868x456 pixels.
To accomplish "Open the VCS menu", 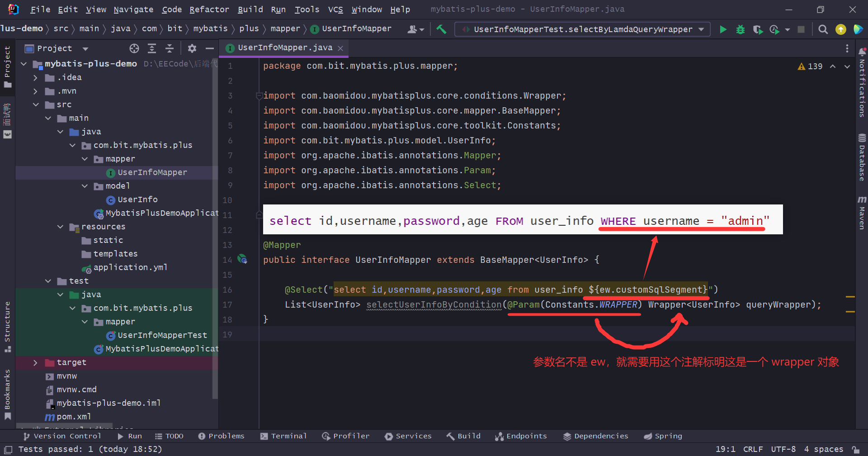I will pos(335,9).
